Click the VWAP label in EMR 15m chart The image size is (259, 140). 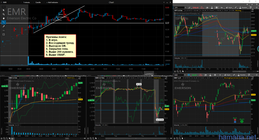(158, 78)
